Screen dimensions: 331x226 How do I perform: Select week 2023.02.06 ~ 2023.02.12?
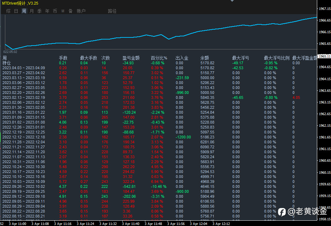point(24,102)
